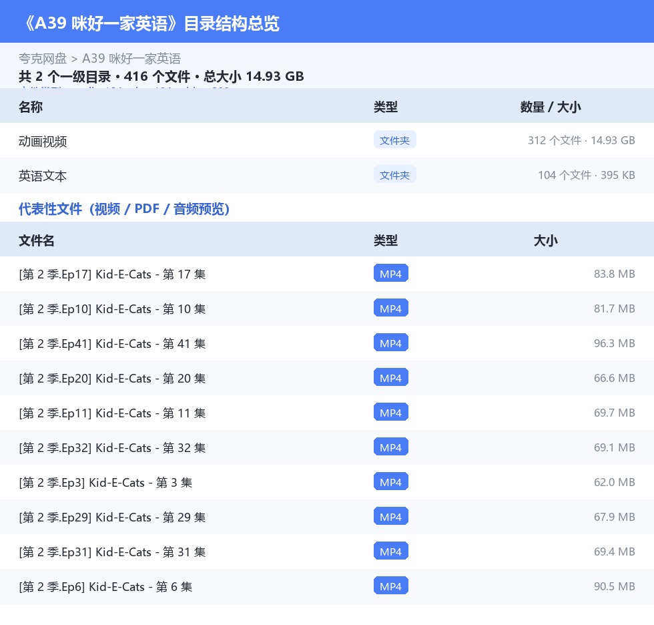This screenshot has width=654, height=625.
Task: Click the 62.0 MB size value
Action: pos(615,482)
